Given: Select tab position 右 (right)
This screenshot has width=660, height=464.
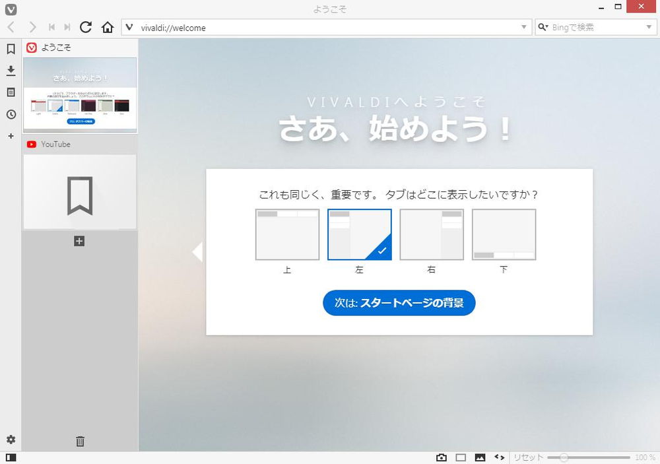Looking at the screenshot, I should [432, 235].
